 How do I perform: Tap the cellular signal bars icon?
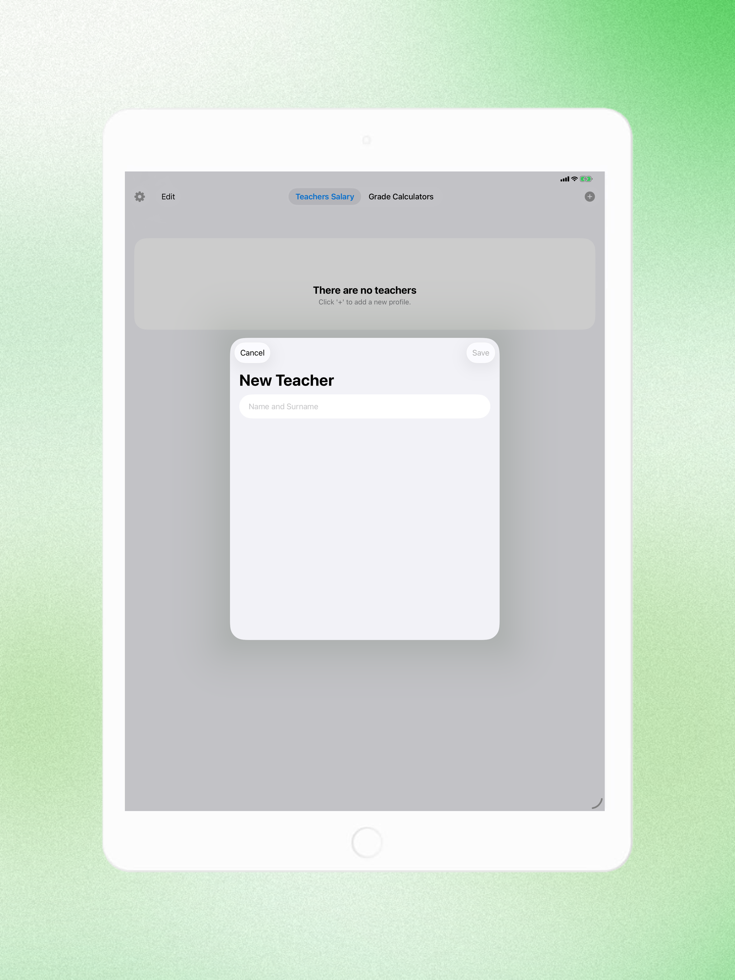[x=565, y=179]
